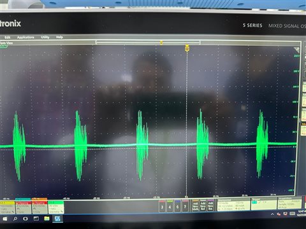Click the touch keyboard tray icon
Viewport: 306px width, 229px height.
point(293,213)
